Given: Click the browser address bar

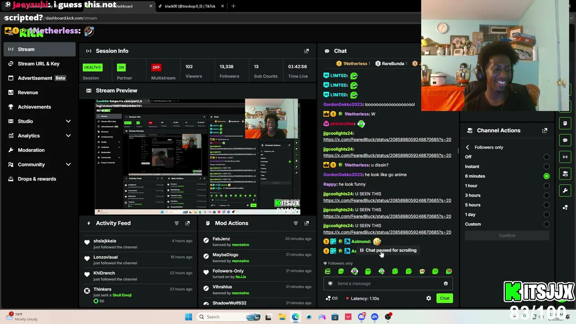Looking at the screenshot, I should (225, 18).
